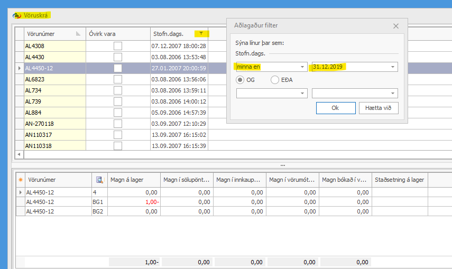The width and height of the screenshot is (452, 269).
Task: Open the 'minna en' condition dropdown
Action: [303, 67]
